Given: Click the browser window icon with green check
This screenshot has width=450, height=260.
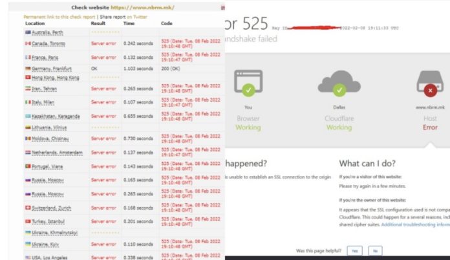Looking at the screenshot, I should [x=248, y=81].
